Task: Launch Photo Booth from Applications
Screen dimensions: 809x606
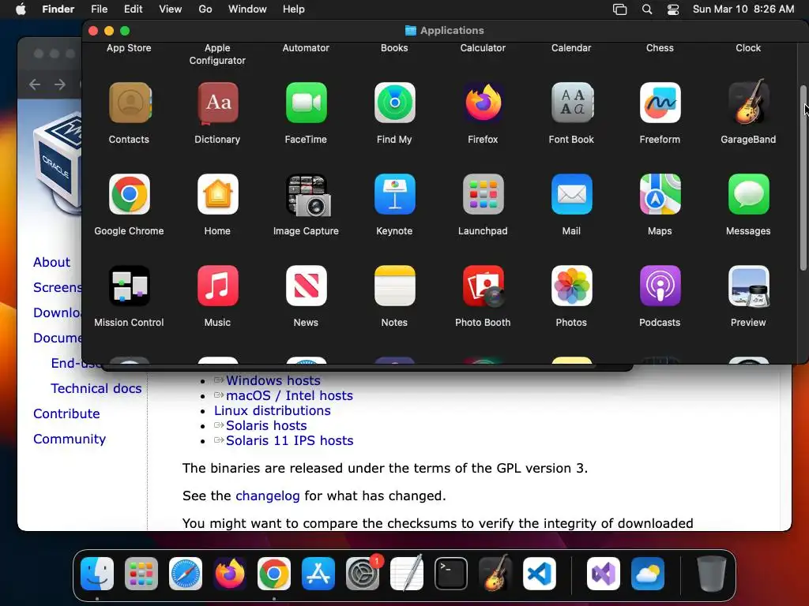Action: pyautogui.click(x=483, y=286)
